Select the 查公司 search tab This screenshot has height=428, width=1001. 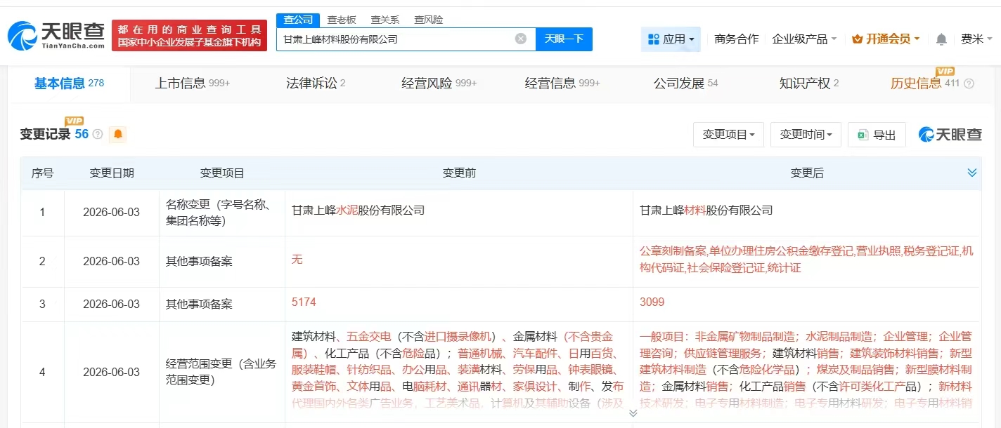298,20
